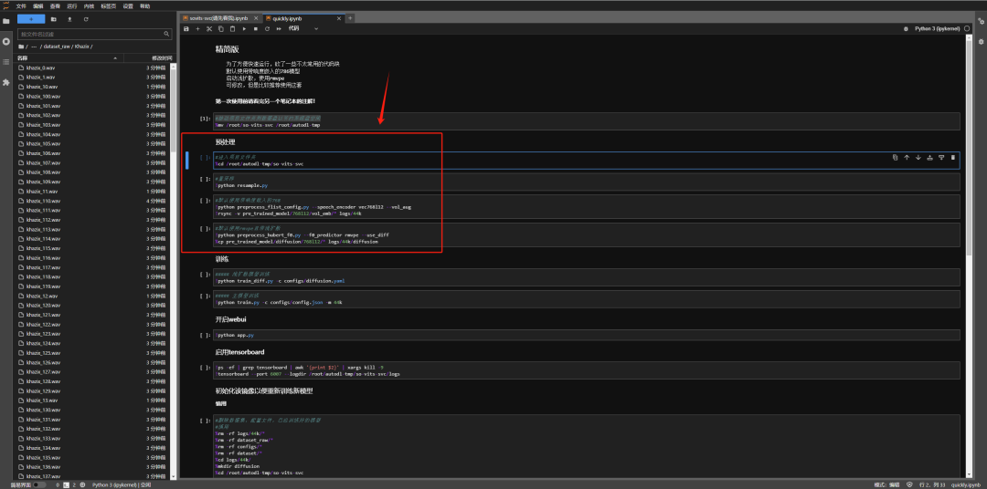Delete the active cell with trash icon

pos(952,158)
